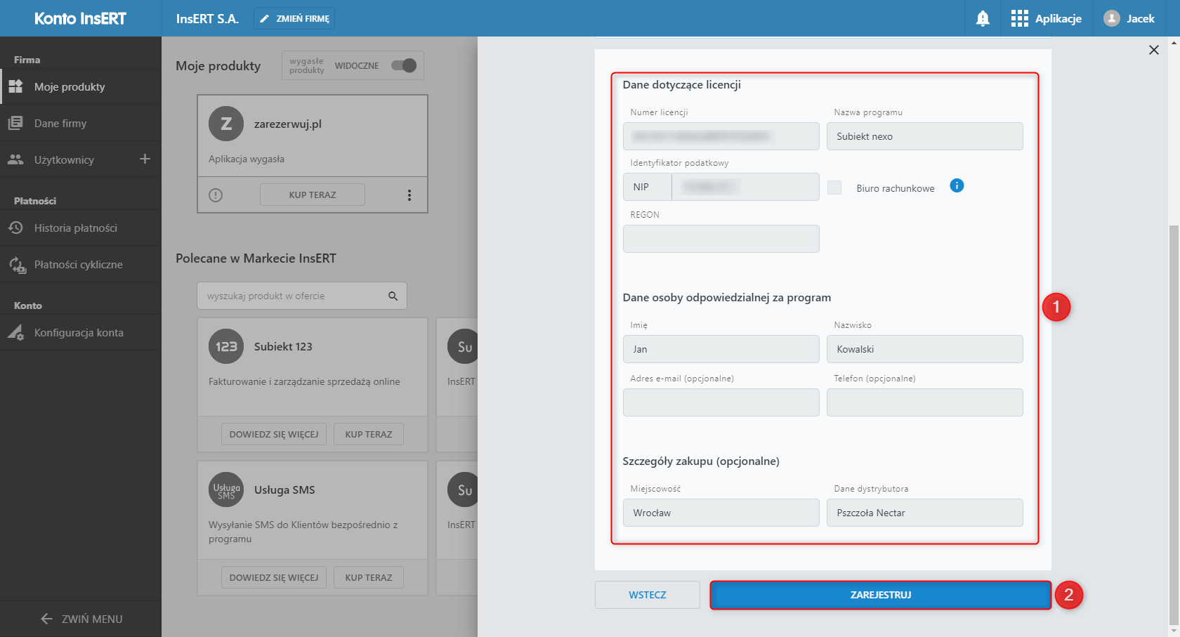Click Konfiguracja konta settings icon
This screenshot has width=1180, height=637.
click(15, 333)
